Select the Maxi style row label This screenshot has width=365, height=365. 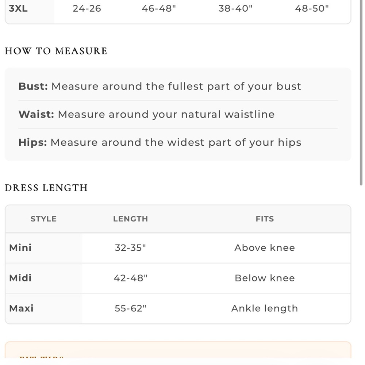22,308
